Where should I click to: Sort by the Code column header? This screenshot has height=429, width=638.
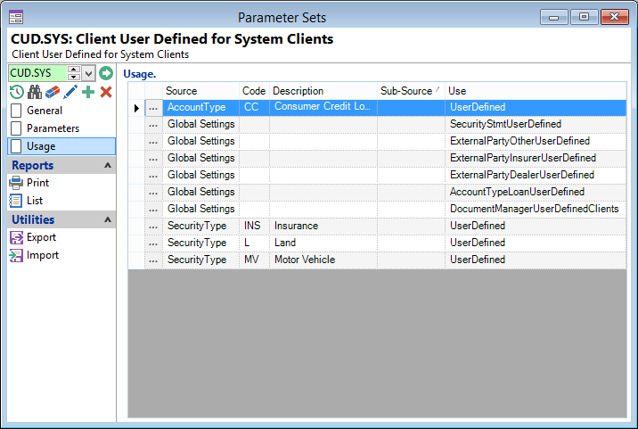click(254, 91)
